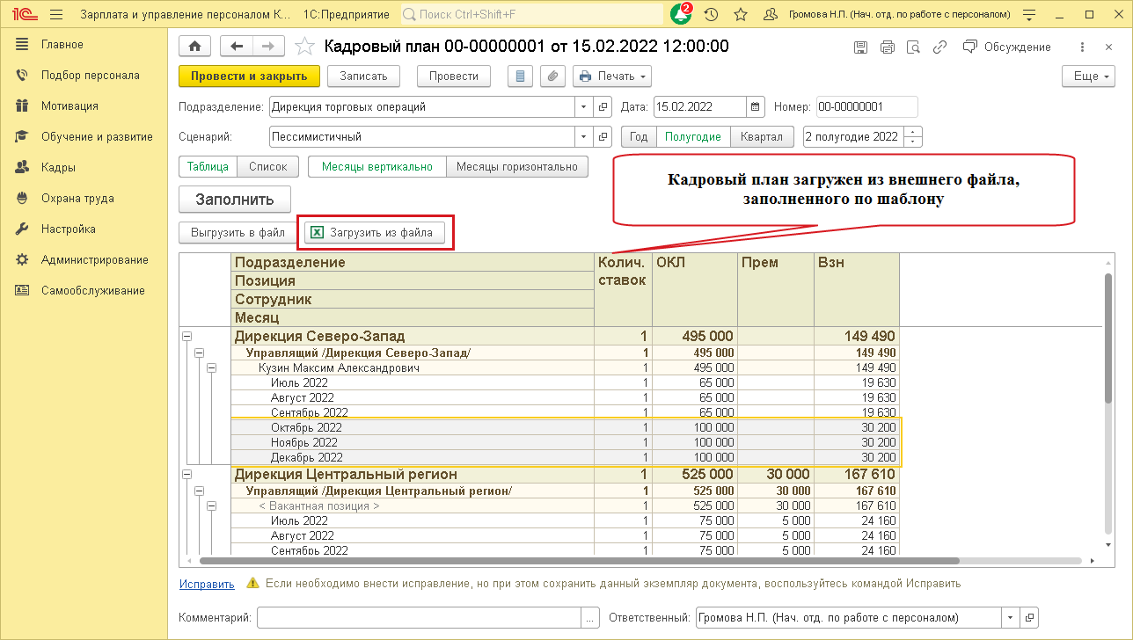Click the notifications bell icon
1133x640 pixels.
tap(681, 14)
